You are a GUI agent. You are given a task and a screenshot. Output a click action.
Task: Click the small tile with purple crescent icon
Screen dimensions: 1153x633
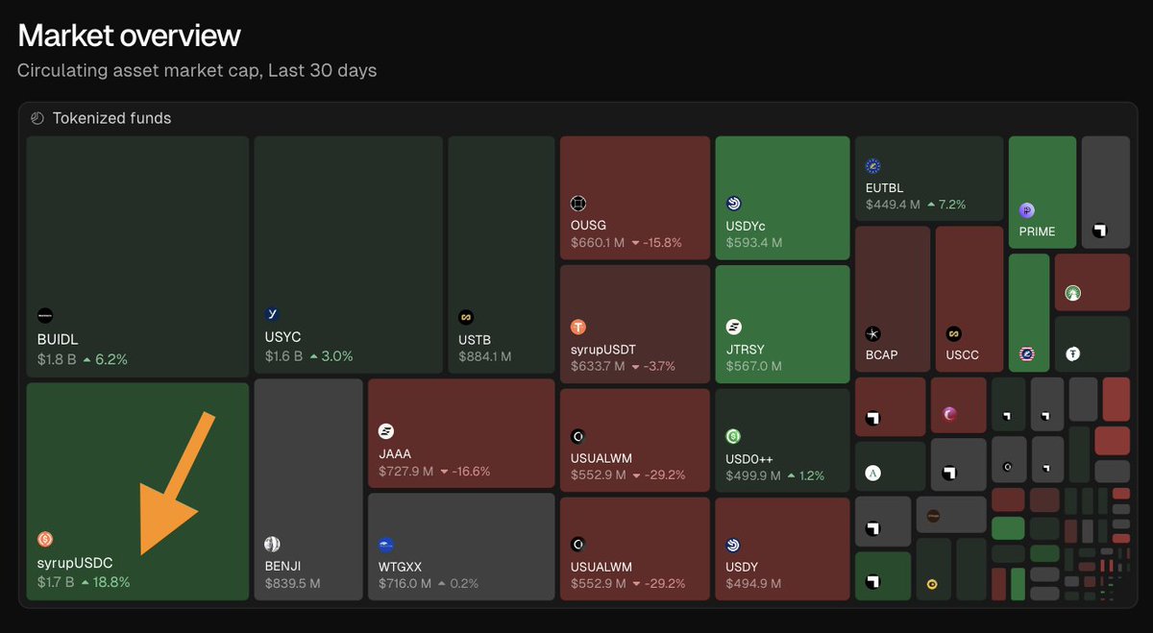pyautogui.click(x=958, y=404)
